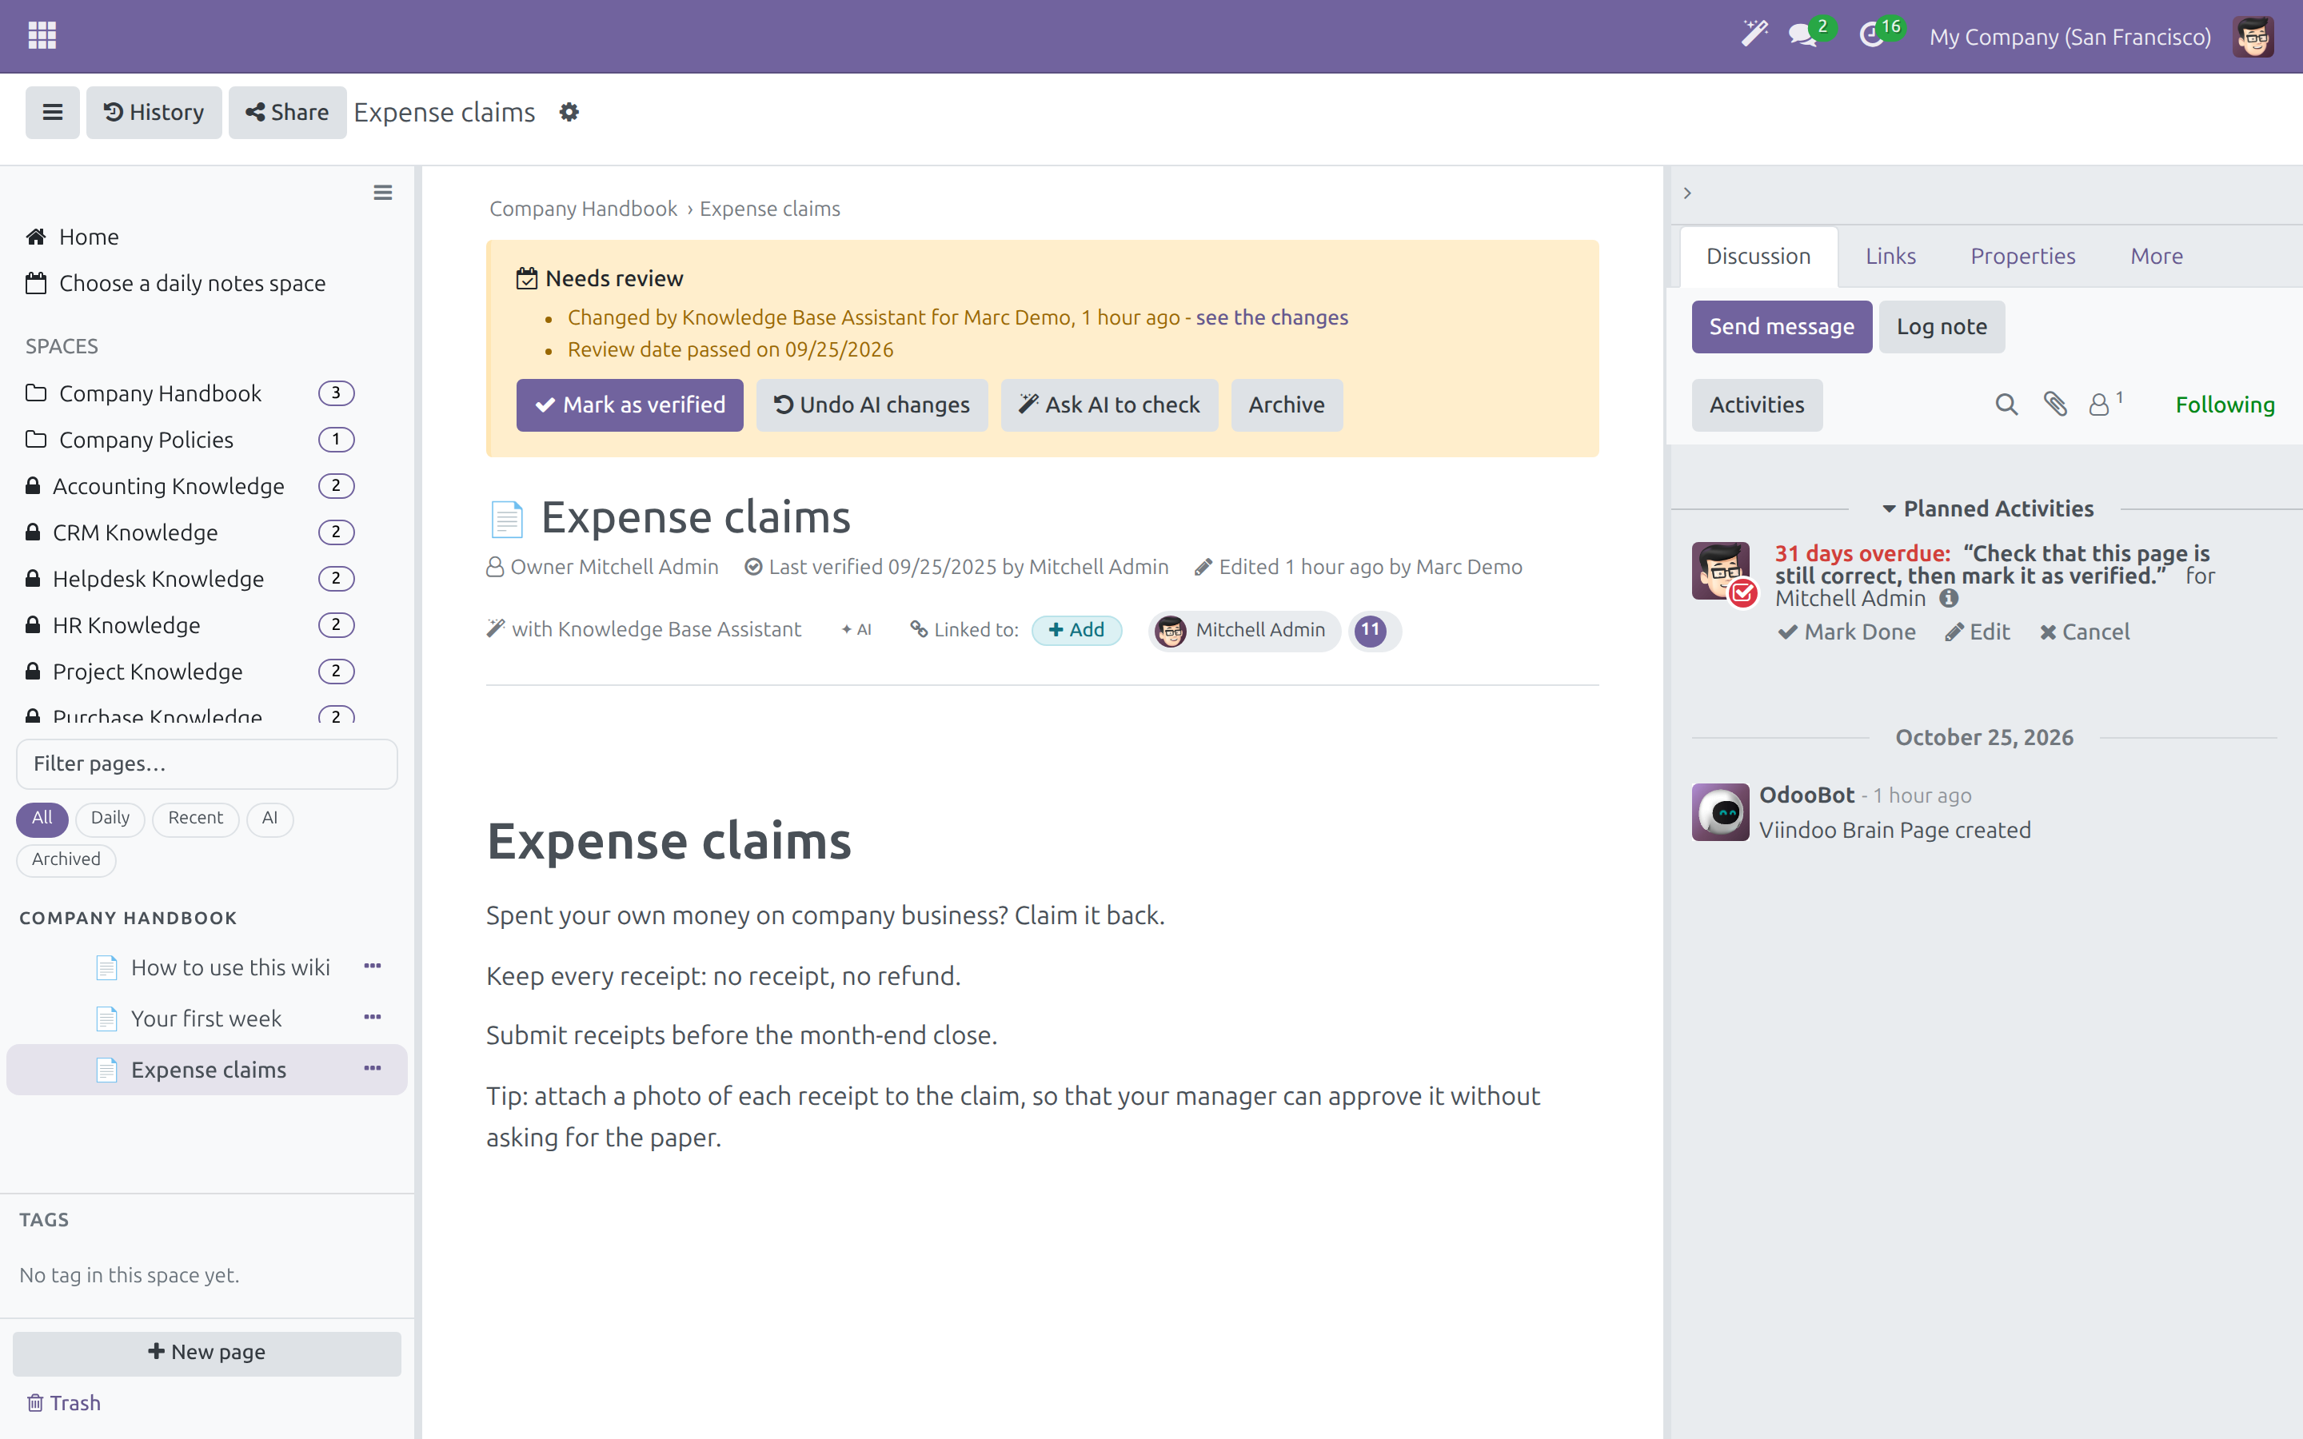Select the Daily filter chip

coord(110,819)
